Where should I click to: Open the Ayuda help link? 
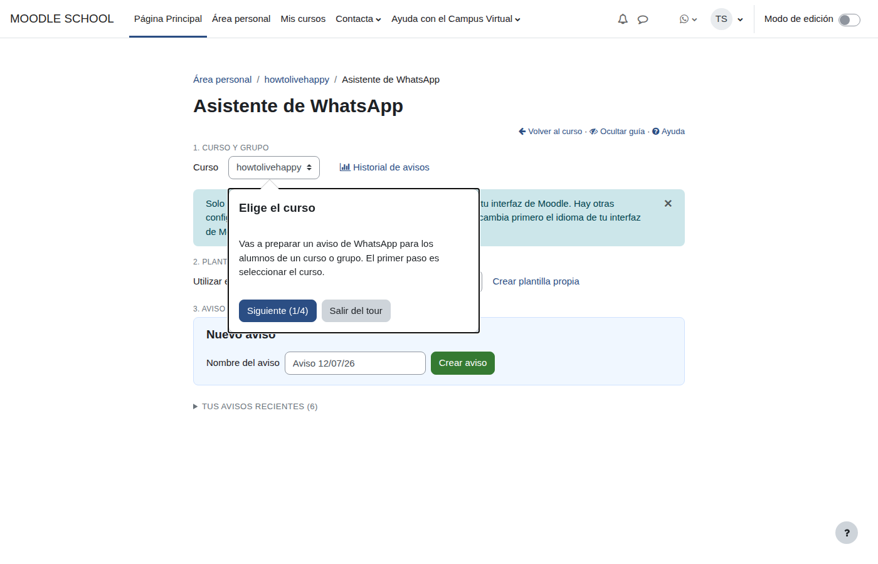click(669, 132)
